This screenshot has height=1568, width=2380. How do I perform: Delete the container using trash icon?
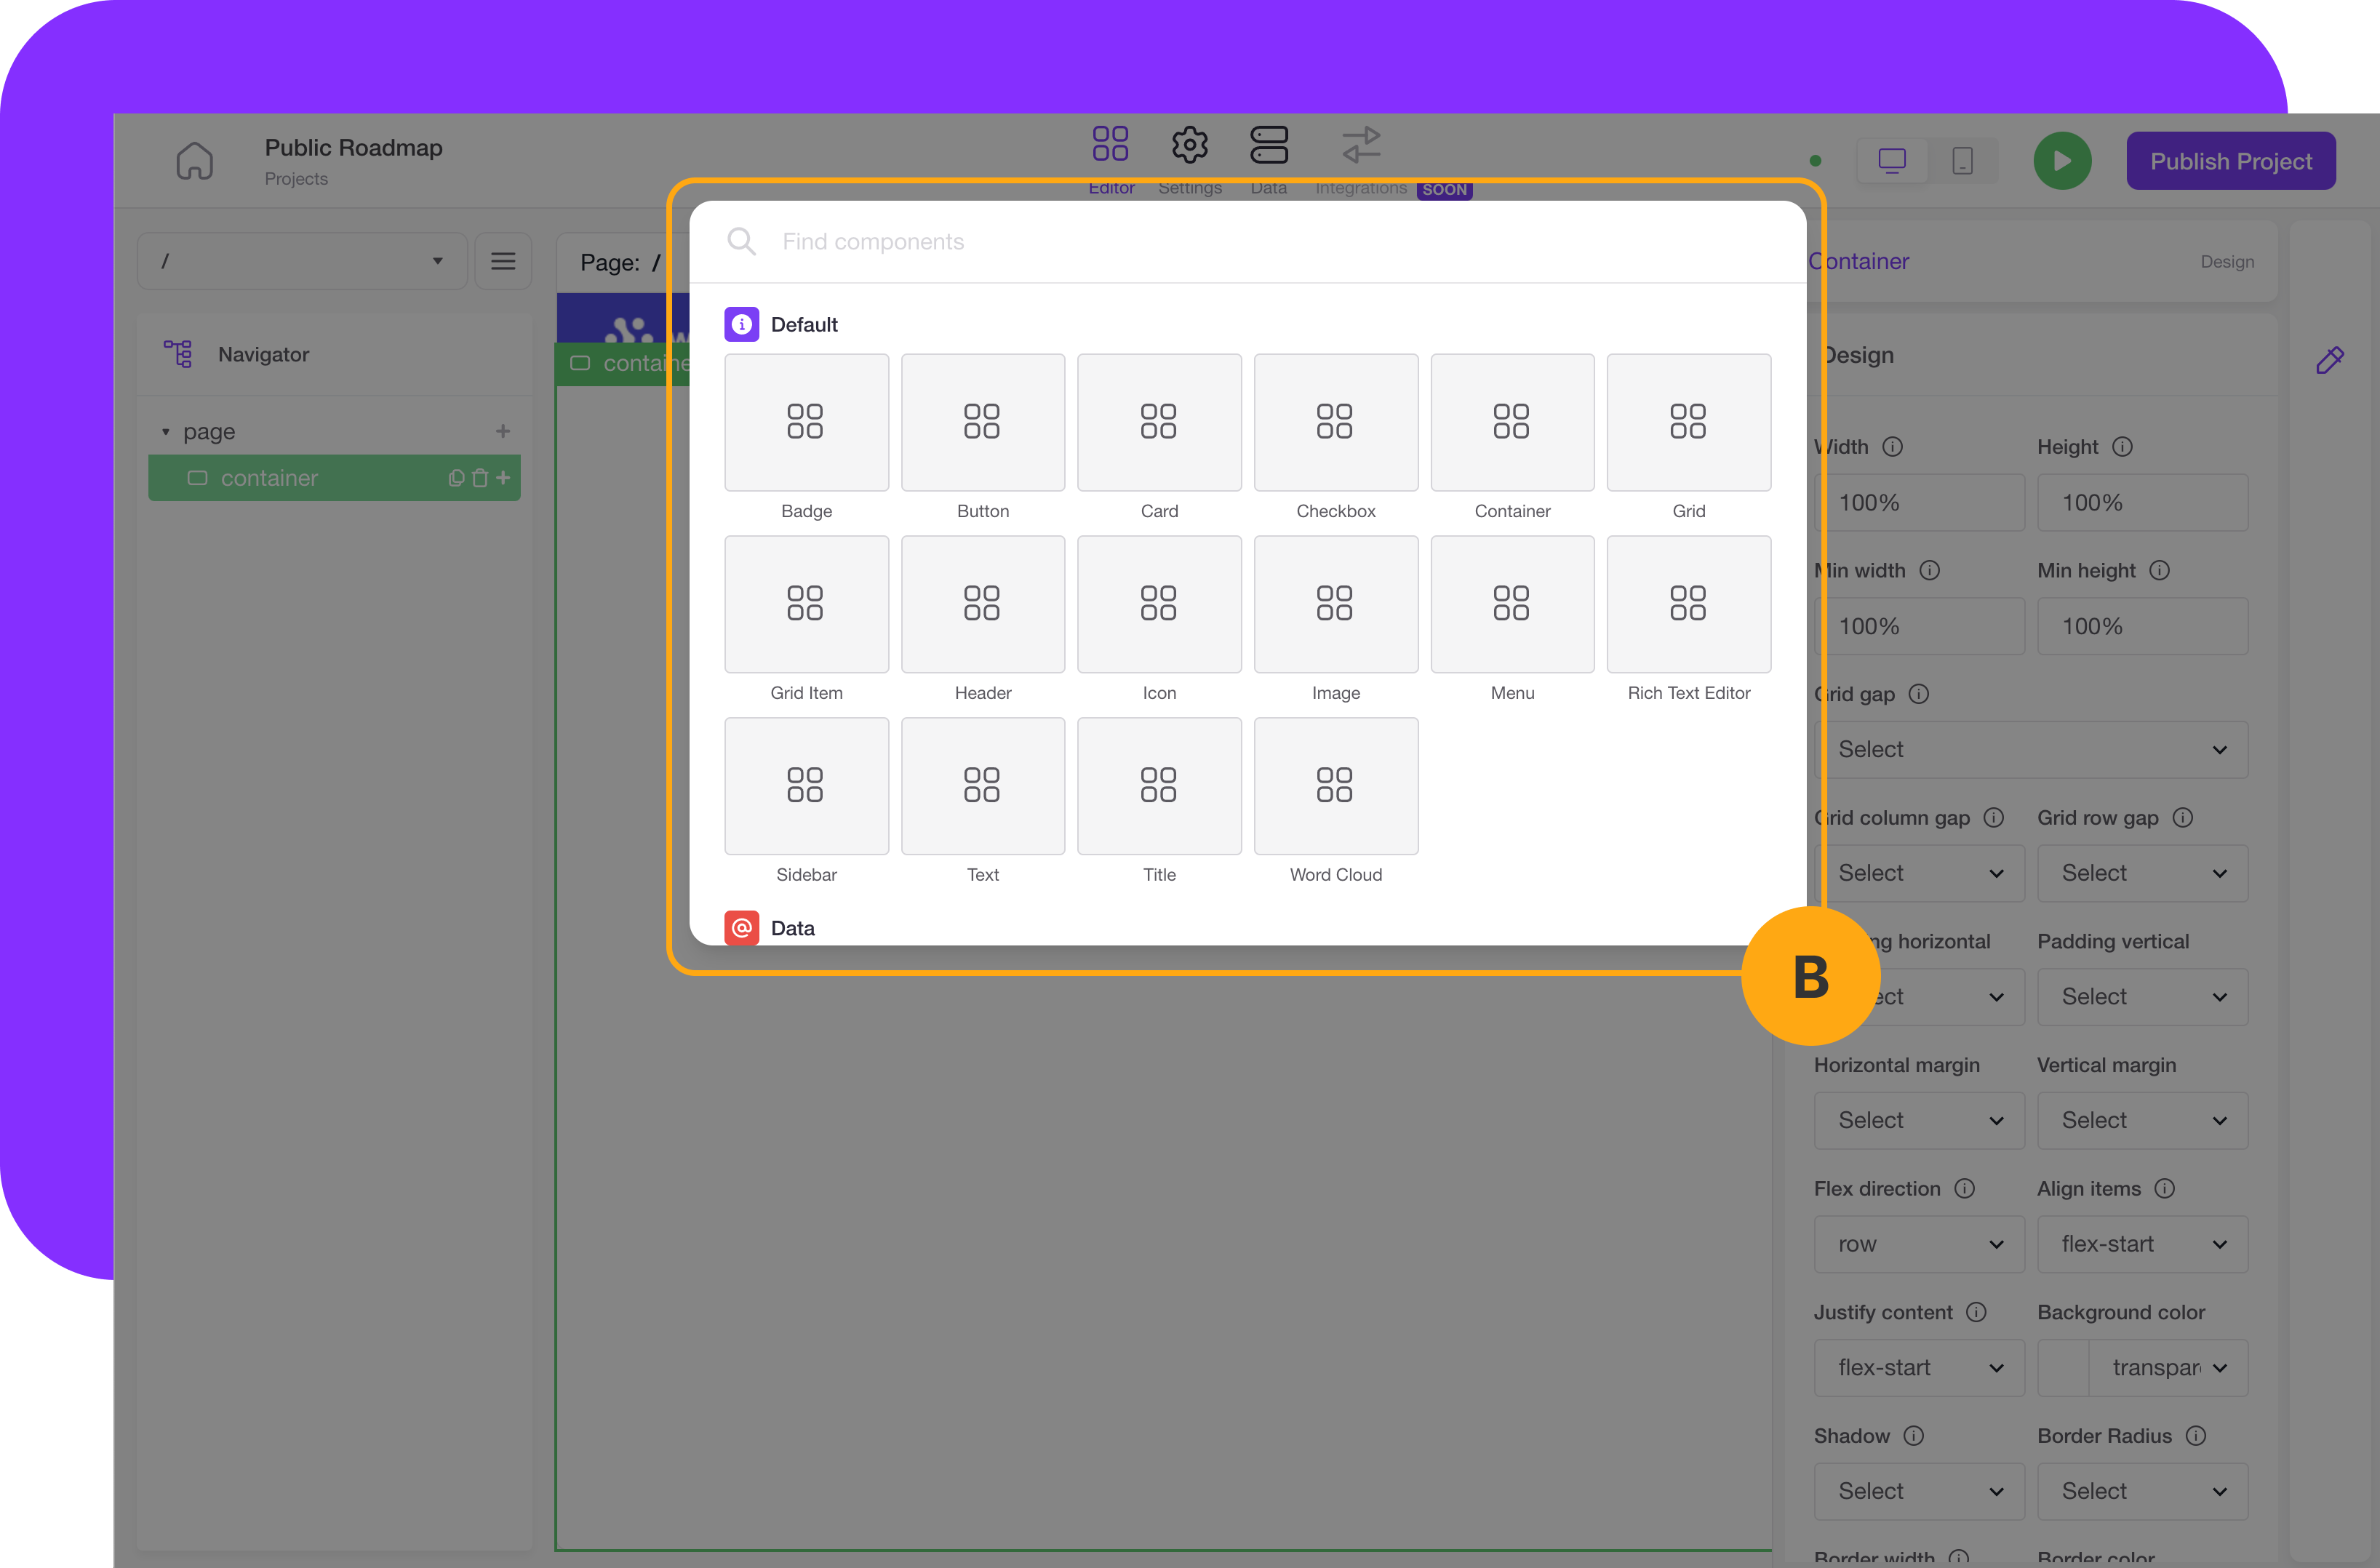click(480, 478)
